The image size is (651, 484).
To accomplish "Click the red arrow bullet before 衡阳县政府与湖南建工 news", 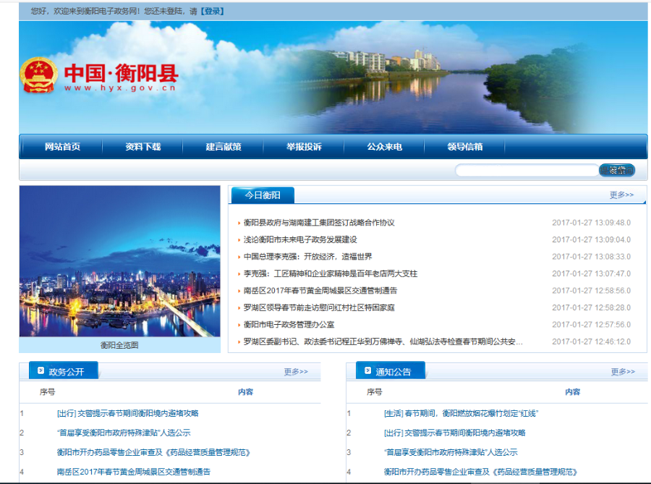I will (x=238, y=224).
